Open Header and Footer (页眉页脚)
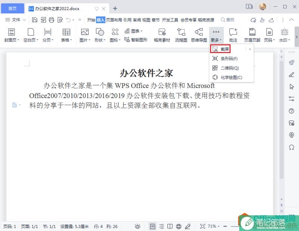Viewport: 299px width, 231px height. pyautogui.click(x=252, y=35)
